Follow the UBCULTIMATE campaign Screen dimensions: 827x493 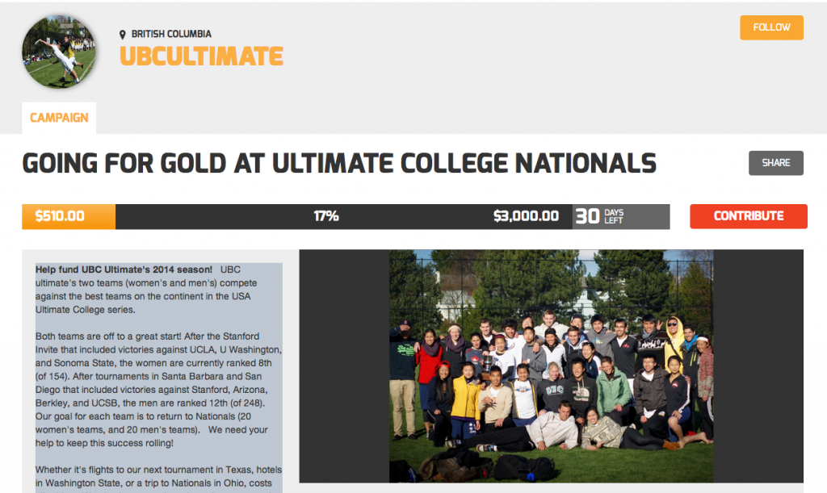point(771,27)
